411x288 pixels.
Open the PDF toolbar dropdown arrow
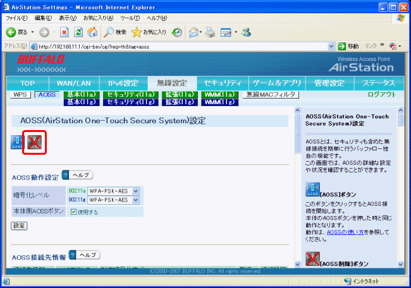(x=400, y=46)
